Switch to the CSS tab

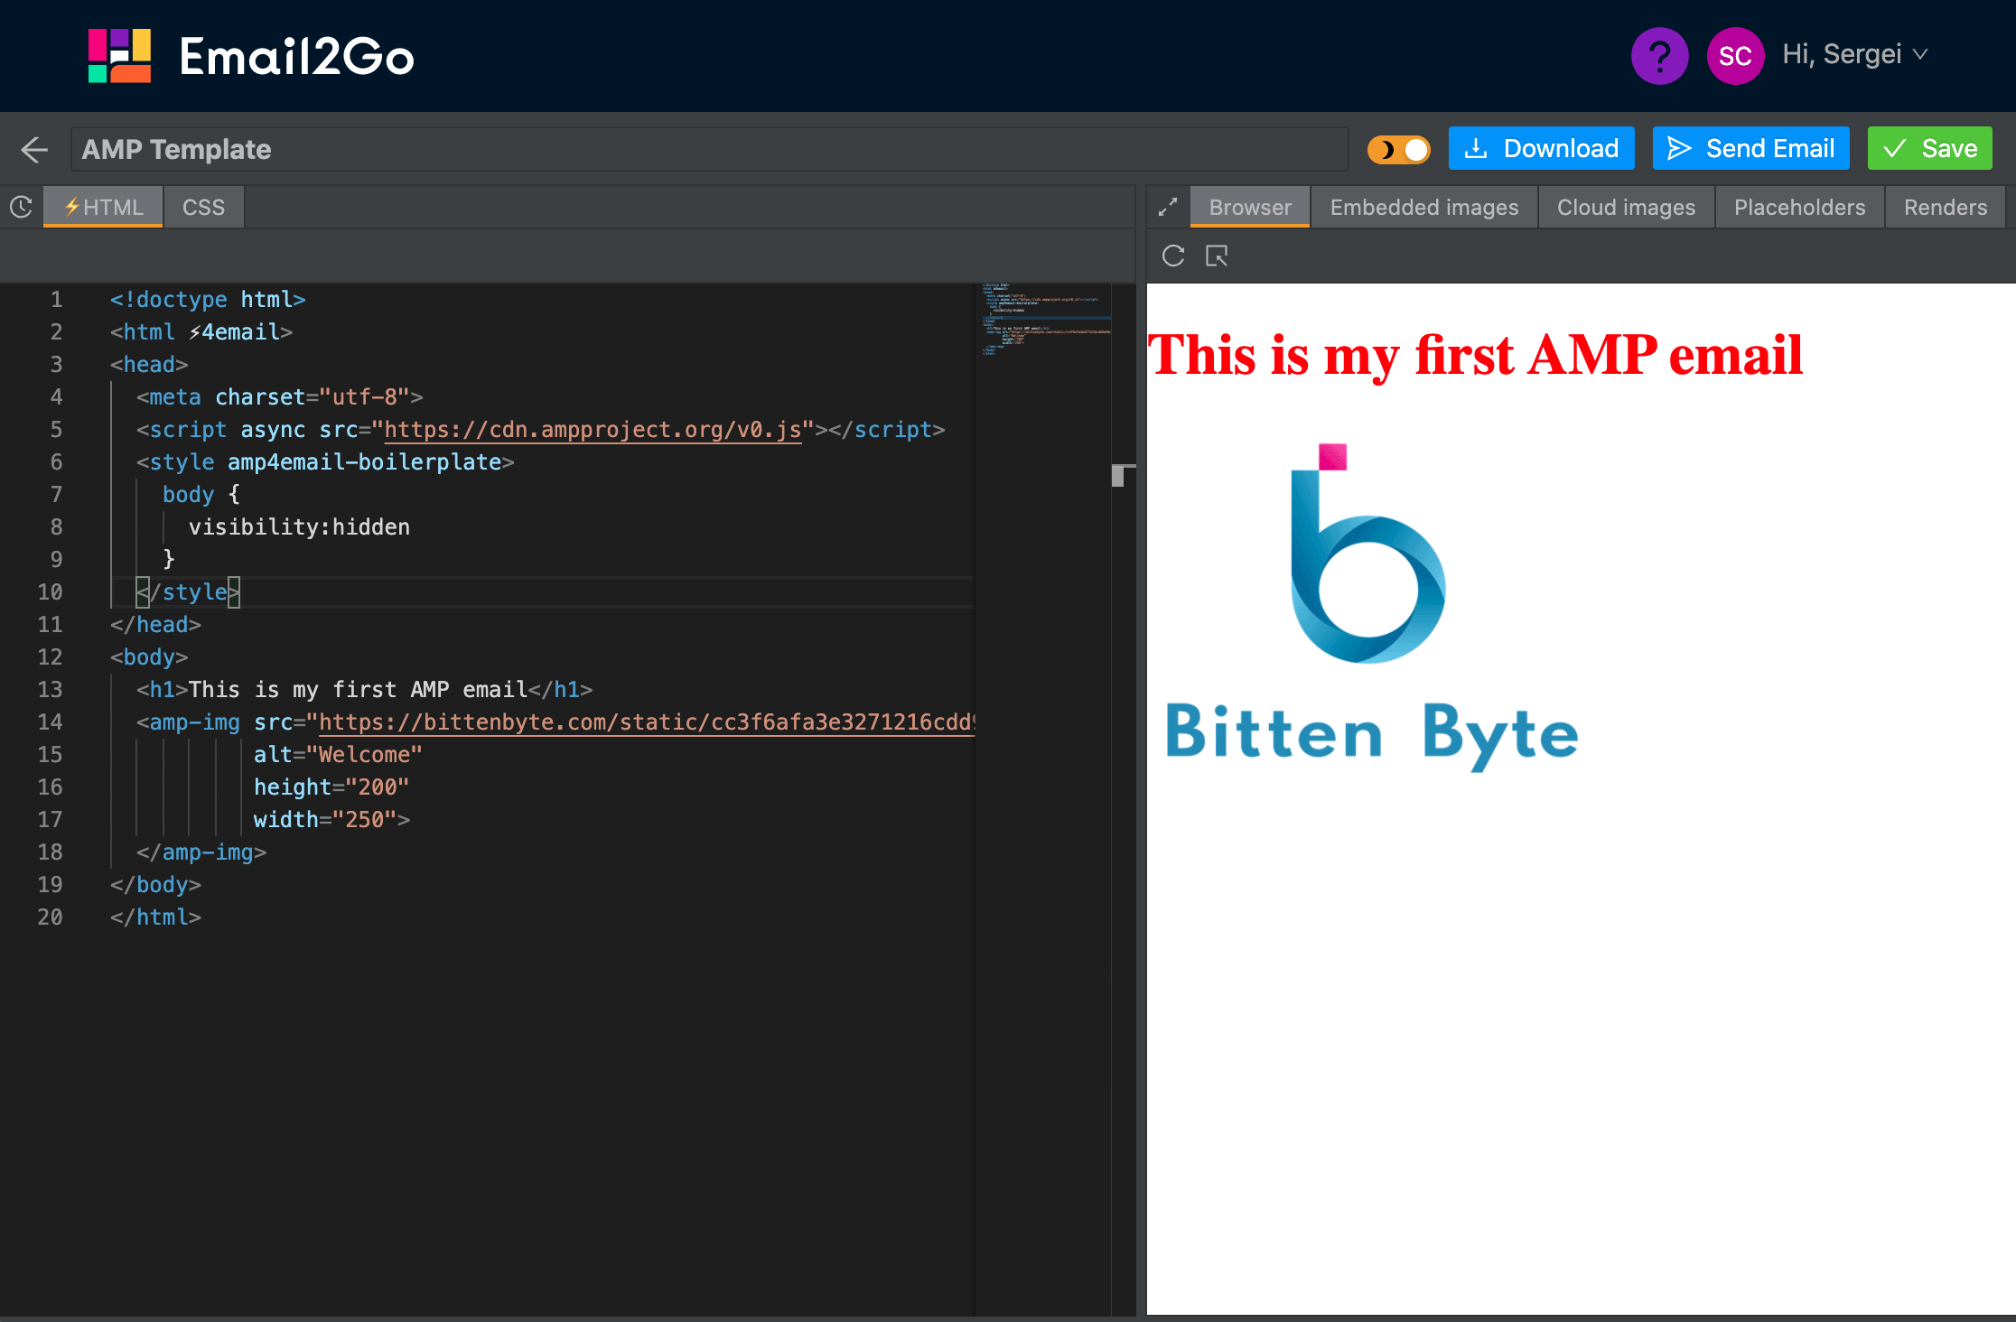coord(203,205)
